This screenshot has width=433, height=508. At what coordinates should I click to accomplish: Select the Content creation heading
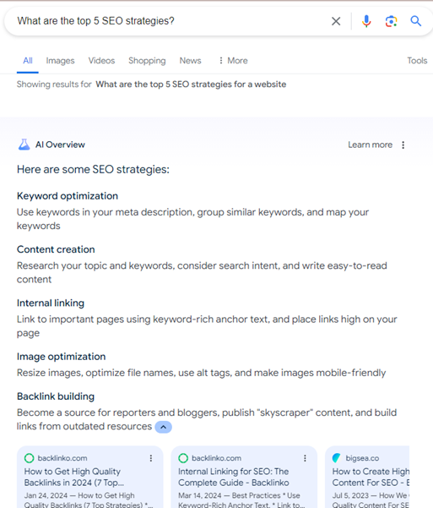coord(56,249)
